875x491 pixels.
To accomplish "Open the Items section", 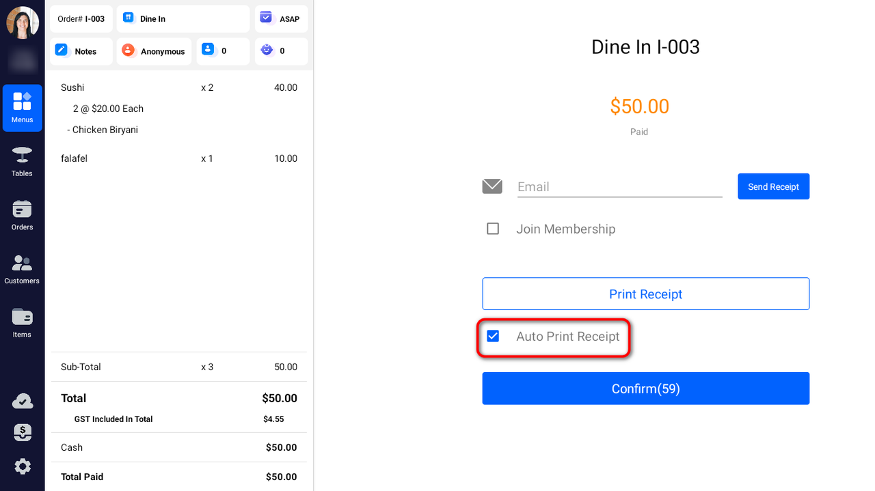I will click(22, 322).
